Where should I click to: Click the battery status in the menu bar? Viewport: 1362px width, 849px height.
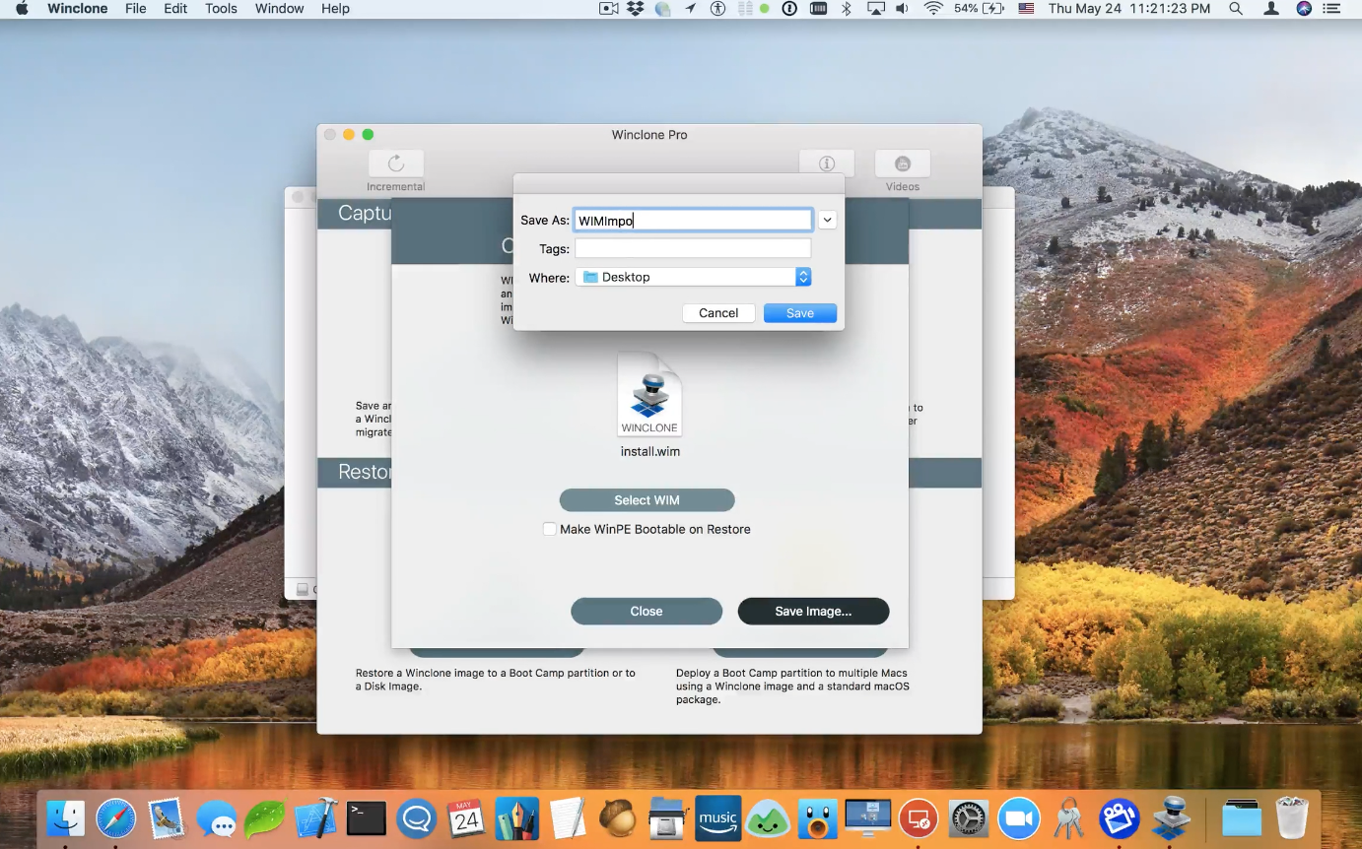coord(979,9)
